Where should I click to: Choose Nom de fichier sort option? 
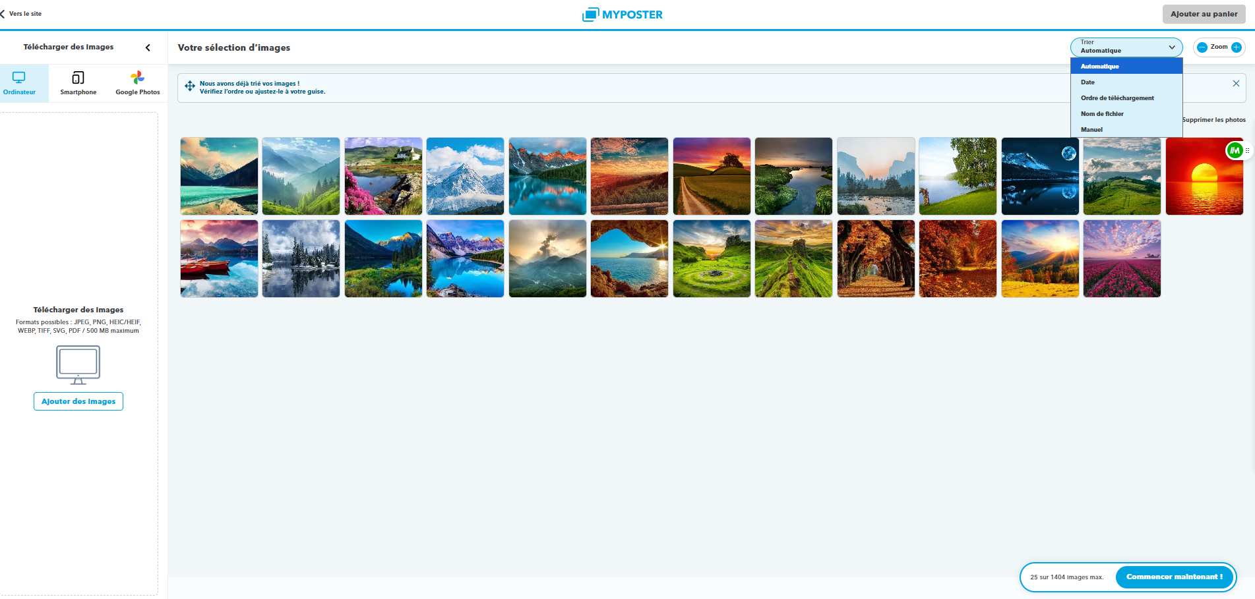pyautogui.click(x=1102, y=114)
